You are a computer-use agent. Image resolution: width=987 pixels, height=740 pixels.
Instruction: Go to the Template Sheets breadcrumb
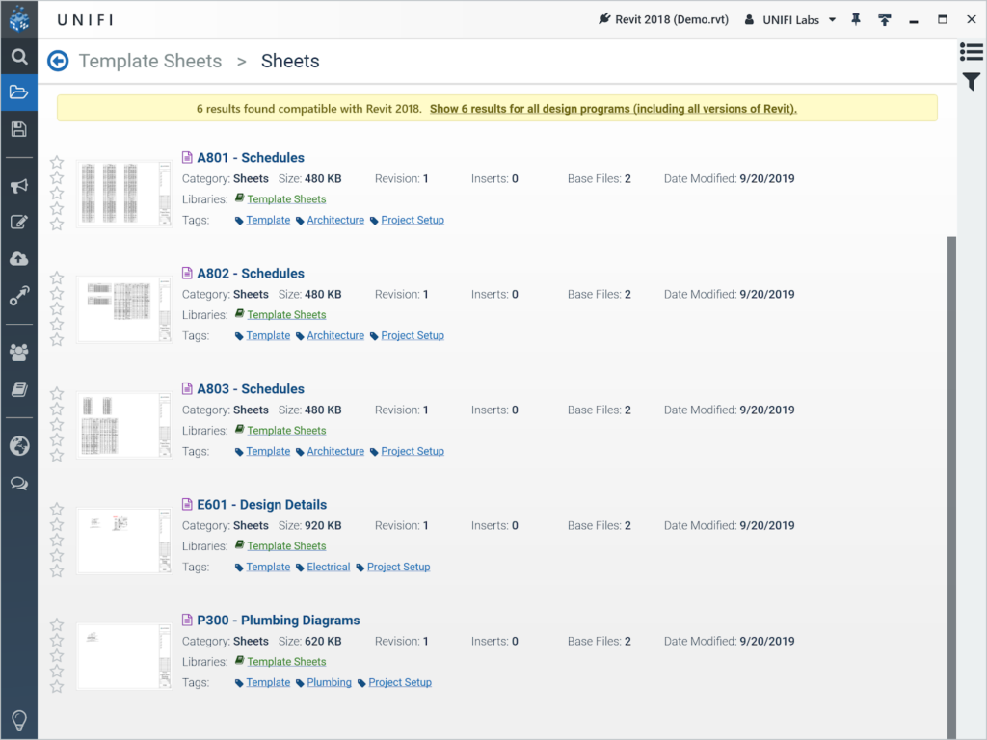pyautogui.click(x=150, y=62)
